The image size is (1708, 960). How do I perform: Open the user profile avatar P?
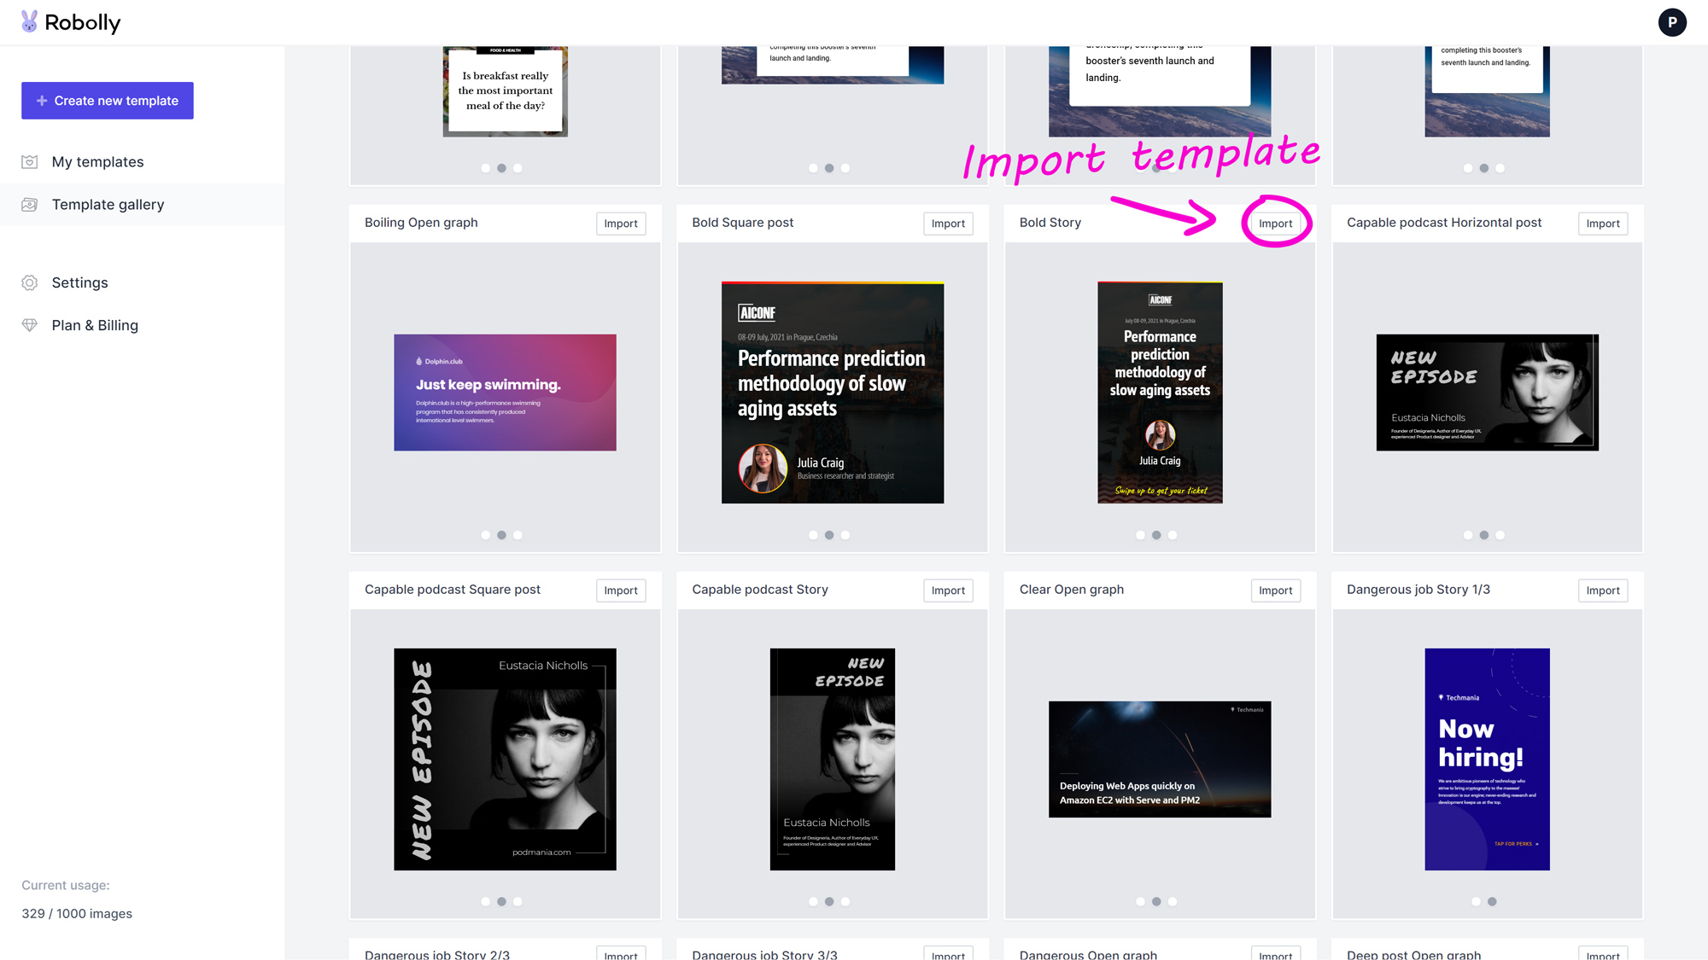(1671, 22)
